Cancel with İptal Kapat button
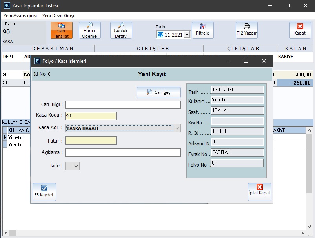This screenshot has height=238, width=315. click(260, 192)
